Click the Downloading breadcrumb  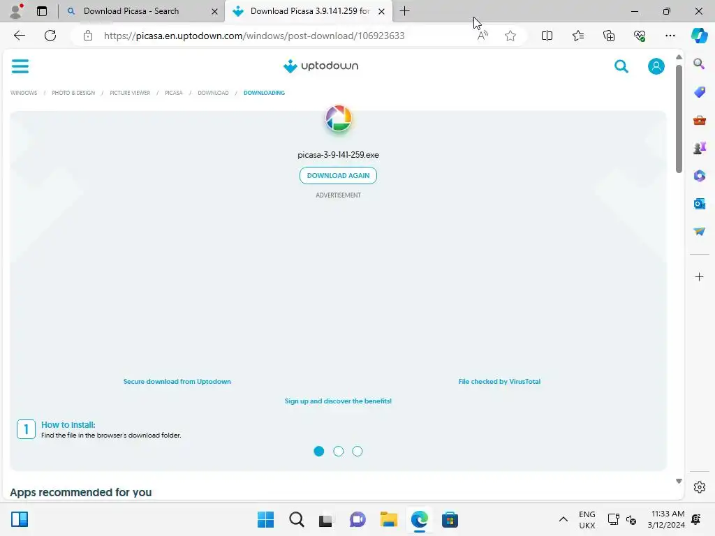coord(264,93)
